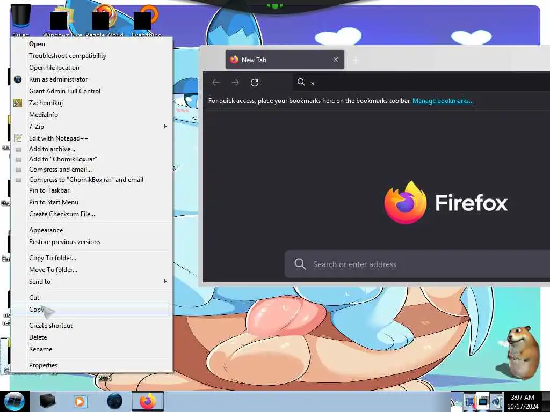Choose Troubleshoot compatibility

pos(92,56)
